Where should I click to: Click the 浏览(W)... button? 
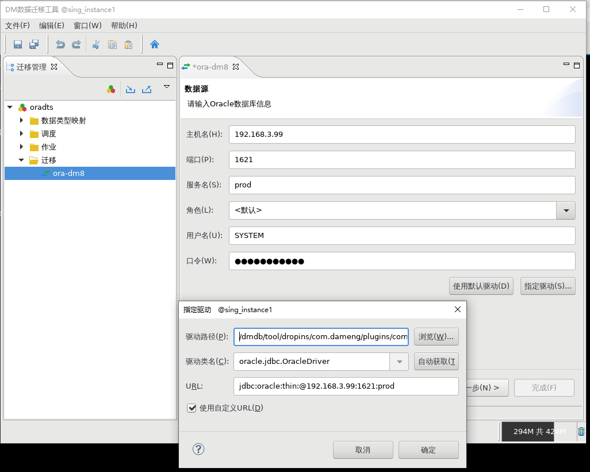[x=436, y=336]
